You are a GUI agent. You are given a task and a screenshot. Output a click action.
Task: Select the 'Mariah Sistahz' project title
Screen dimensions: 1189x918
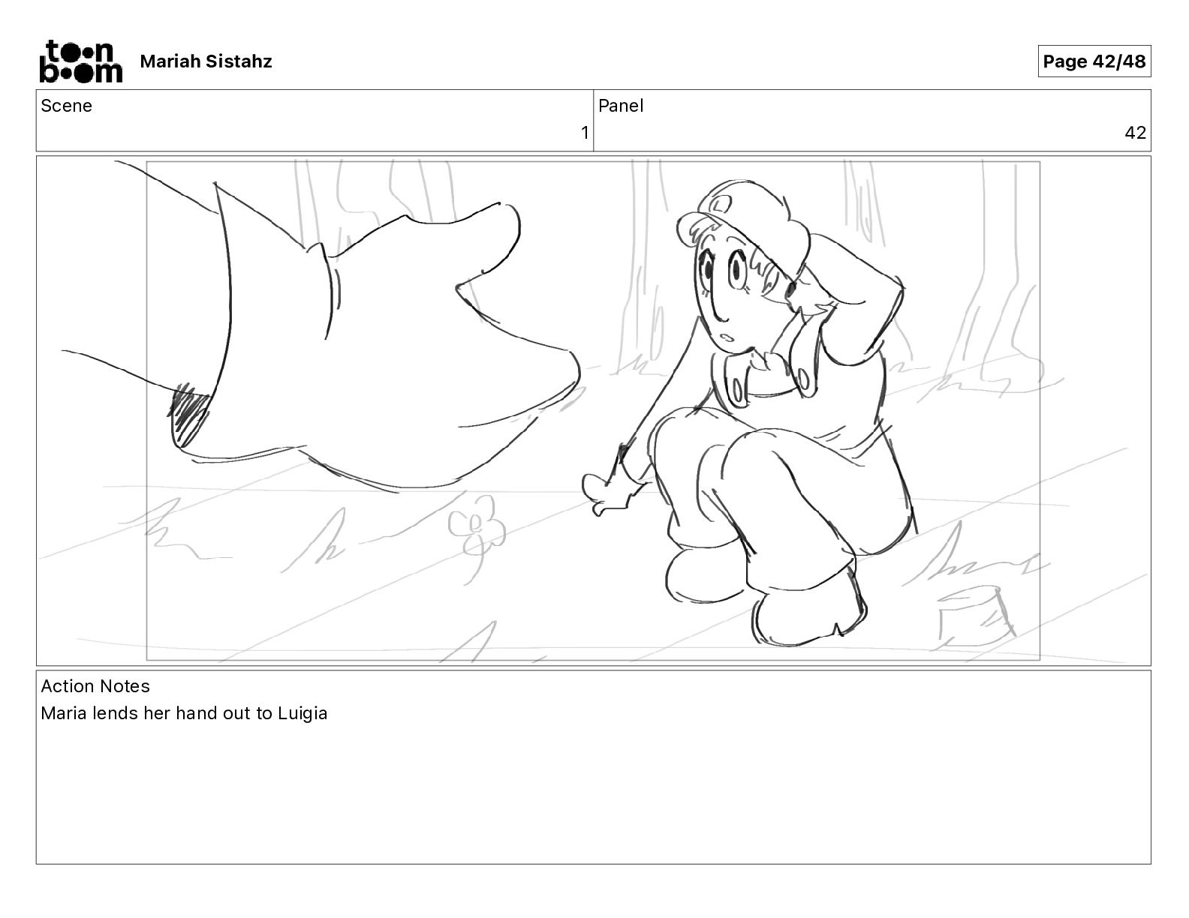point(206,61)
